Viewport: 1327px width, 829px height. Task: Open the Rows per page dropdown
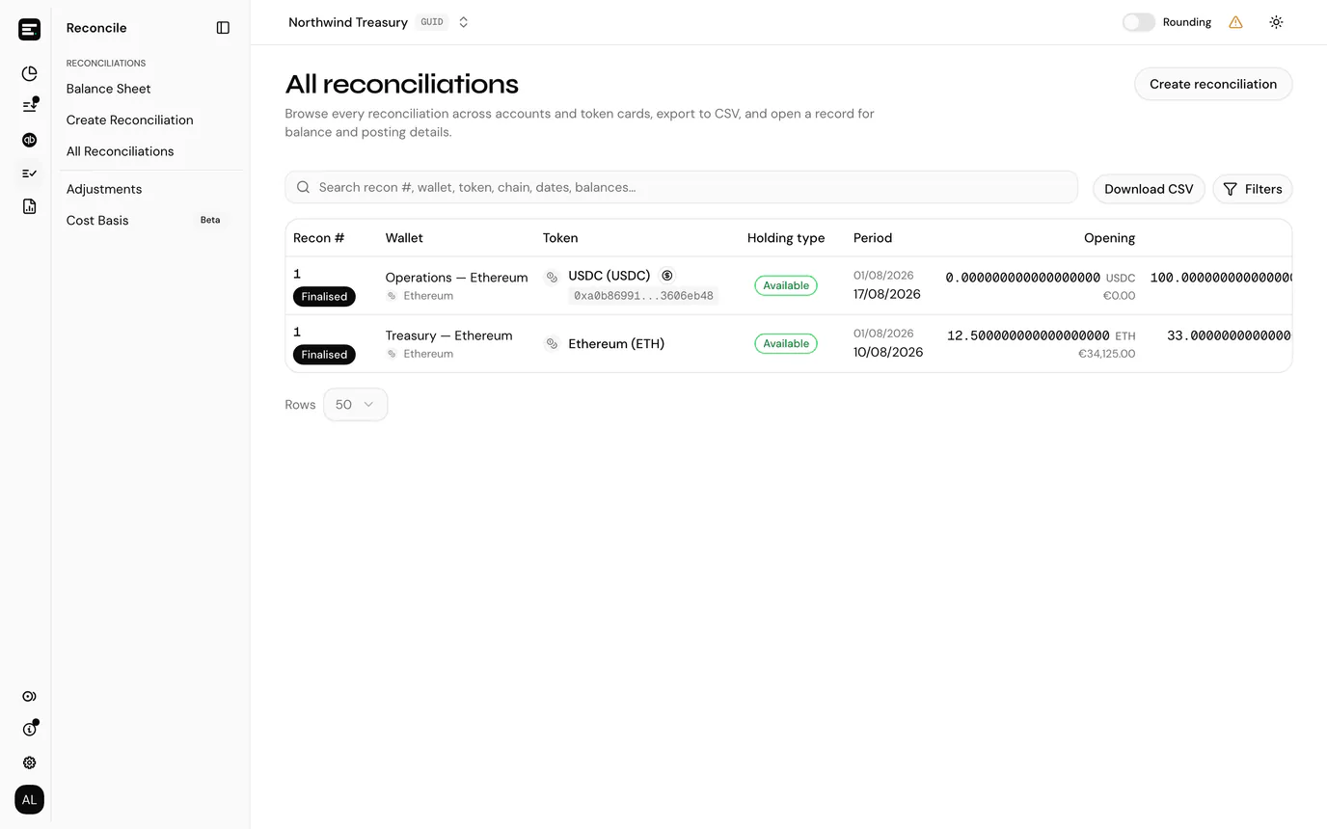[355, 405]
